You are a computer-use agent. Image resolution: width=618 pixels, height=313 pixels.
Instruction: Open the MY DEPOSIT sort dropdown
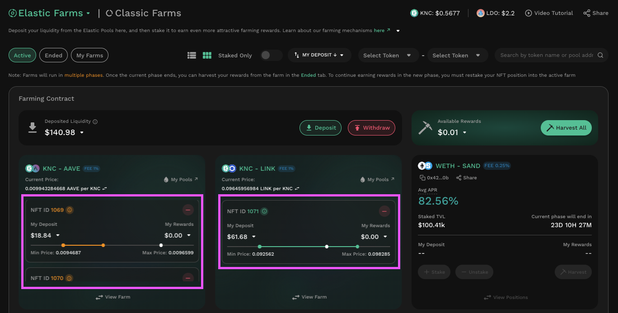pyautogui.click(x=319, y=55)
